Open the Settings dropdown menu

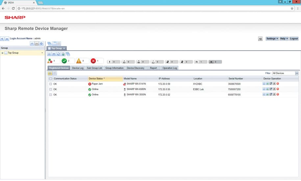(272, 39)
